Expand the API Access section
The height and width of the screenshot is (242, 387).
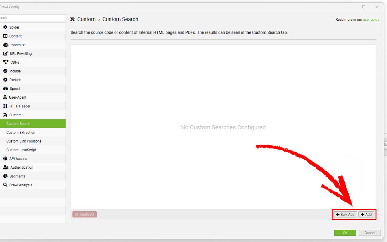(18, 159)
